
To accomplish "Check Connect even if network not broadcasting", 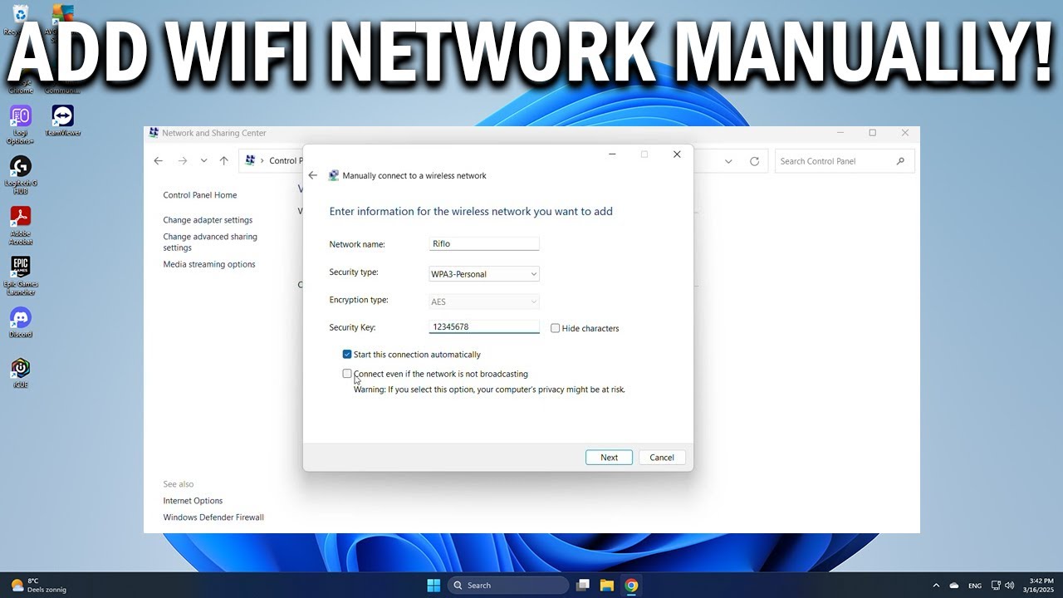I will coord(347,374).
